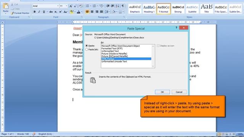
Task: Click the Format Painter tool
Action: point(20,13)
